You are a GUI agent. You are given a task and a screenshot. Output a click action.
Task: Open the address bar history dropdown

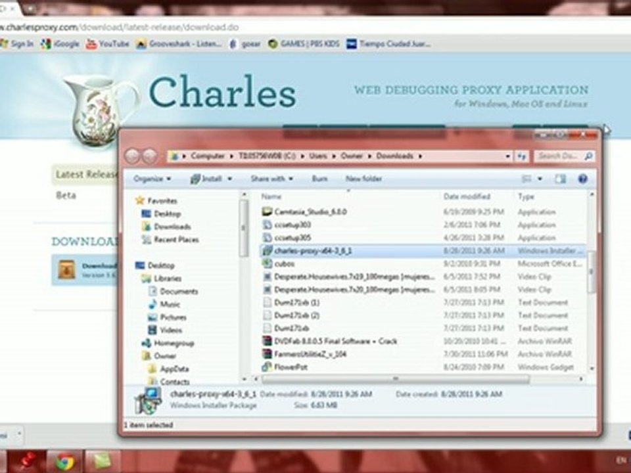point(508,156)
